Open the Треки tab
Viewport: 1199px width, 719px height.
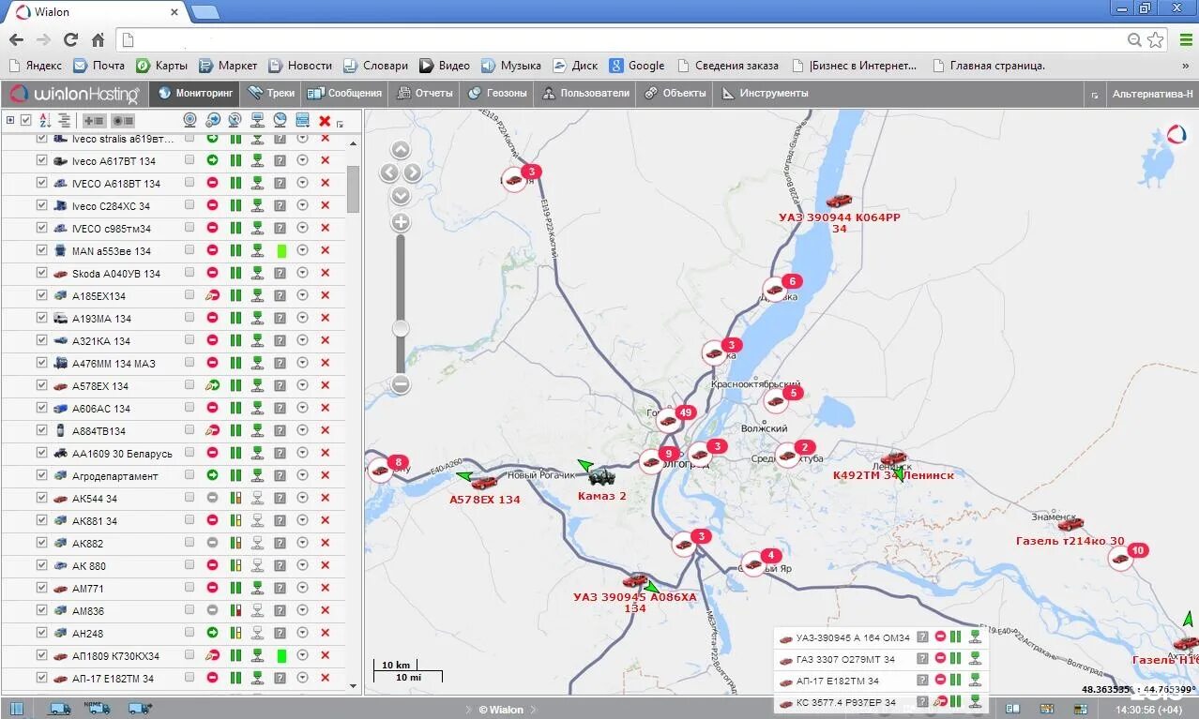[x=271, y=94]
